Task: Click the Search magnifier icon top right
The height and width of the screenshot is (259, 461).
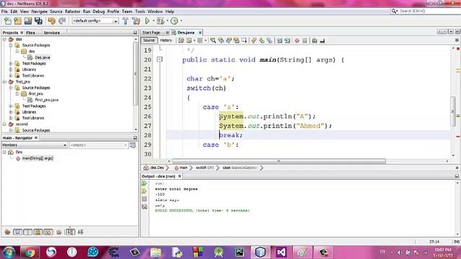Action: pos(394,11)
